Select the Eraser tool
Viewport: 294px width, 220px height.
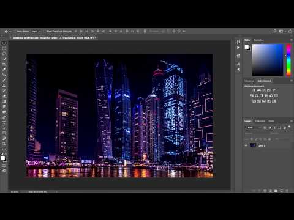[x=4, y=96]
